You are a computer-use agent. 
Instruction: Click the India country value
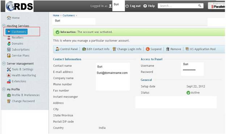pos(102,128)
